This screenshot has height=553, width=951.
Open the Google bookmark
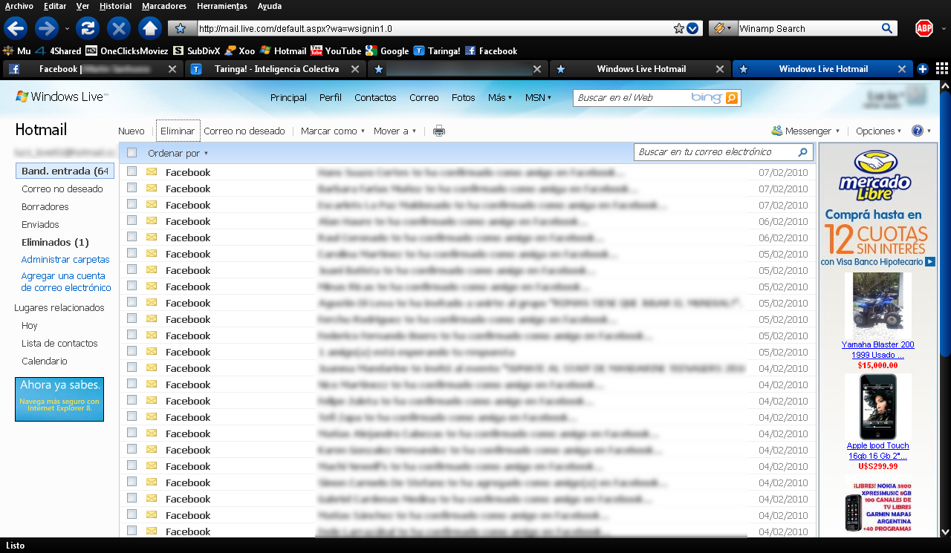(388, 51)
